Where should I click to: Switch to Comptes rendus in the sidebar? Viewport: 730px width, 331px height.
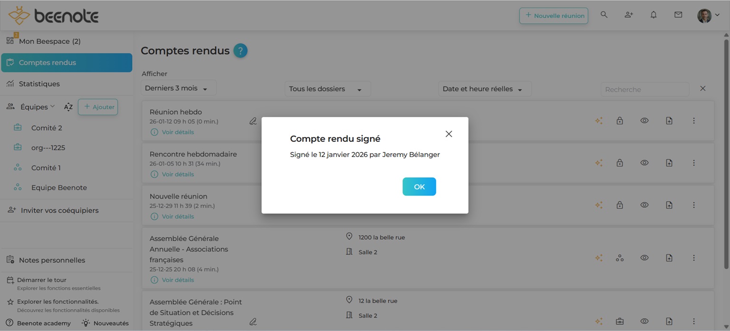coord(47,62)
